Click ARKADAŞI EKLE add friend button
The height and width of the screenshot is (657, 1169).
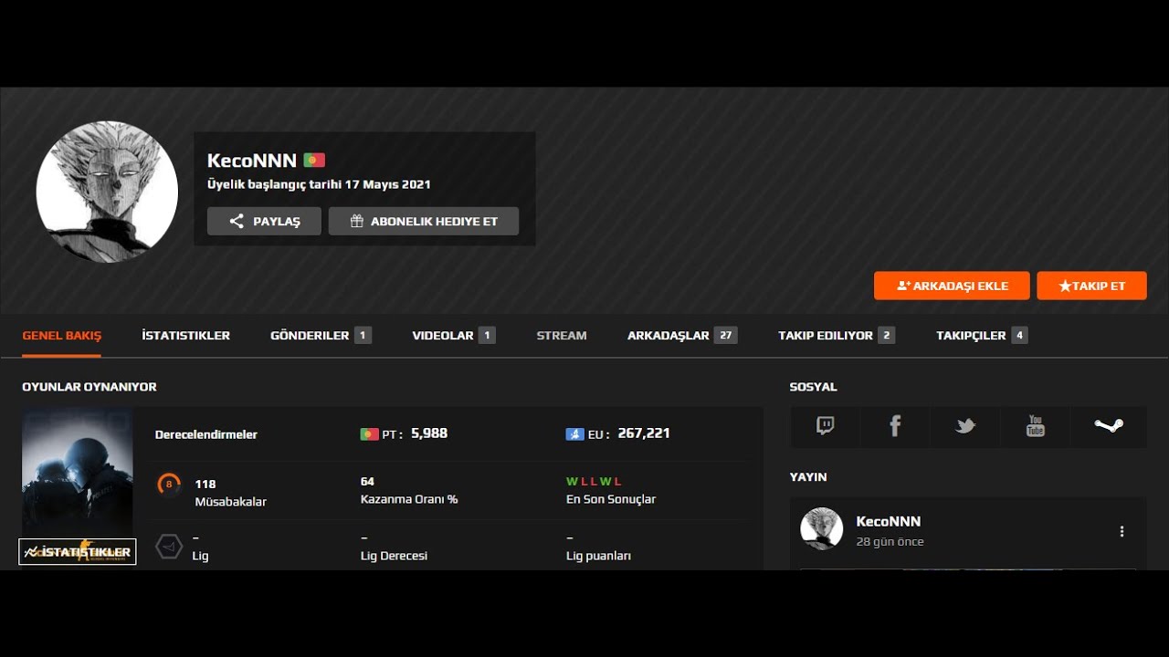click(952, 286)
